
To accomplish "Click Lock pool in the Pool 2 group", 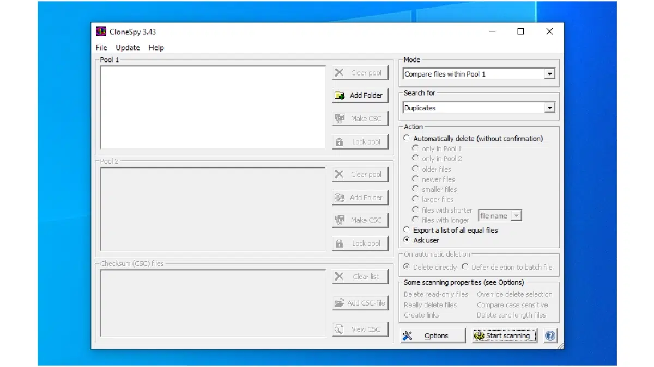I will tap(360, 244).
